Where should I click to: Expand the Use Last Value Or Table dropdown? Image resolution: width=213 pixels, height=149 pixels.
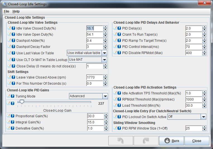[104, 53]
